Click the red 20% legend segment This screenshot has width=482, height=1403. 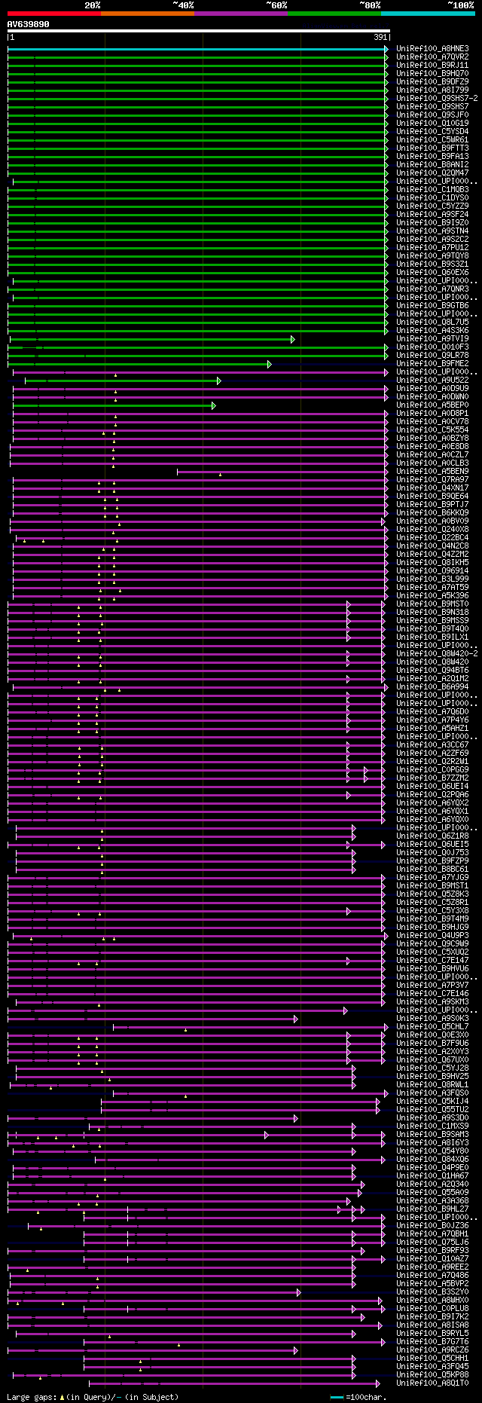54,13
